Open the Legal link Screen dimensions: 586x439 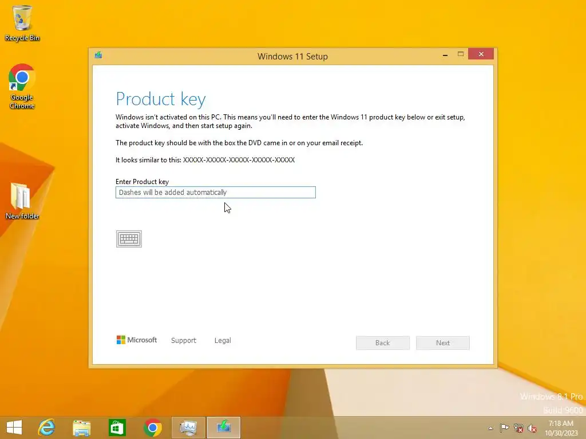click(x=223, y=341)
